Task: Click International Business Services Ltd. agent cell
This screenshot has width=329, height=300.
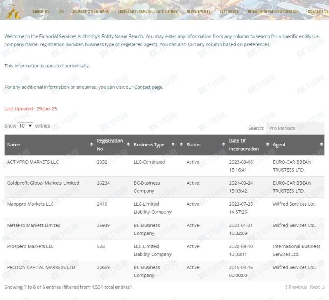Action: pos(297,250)
